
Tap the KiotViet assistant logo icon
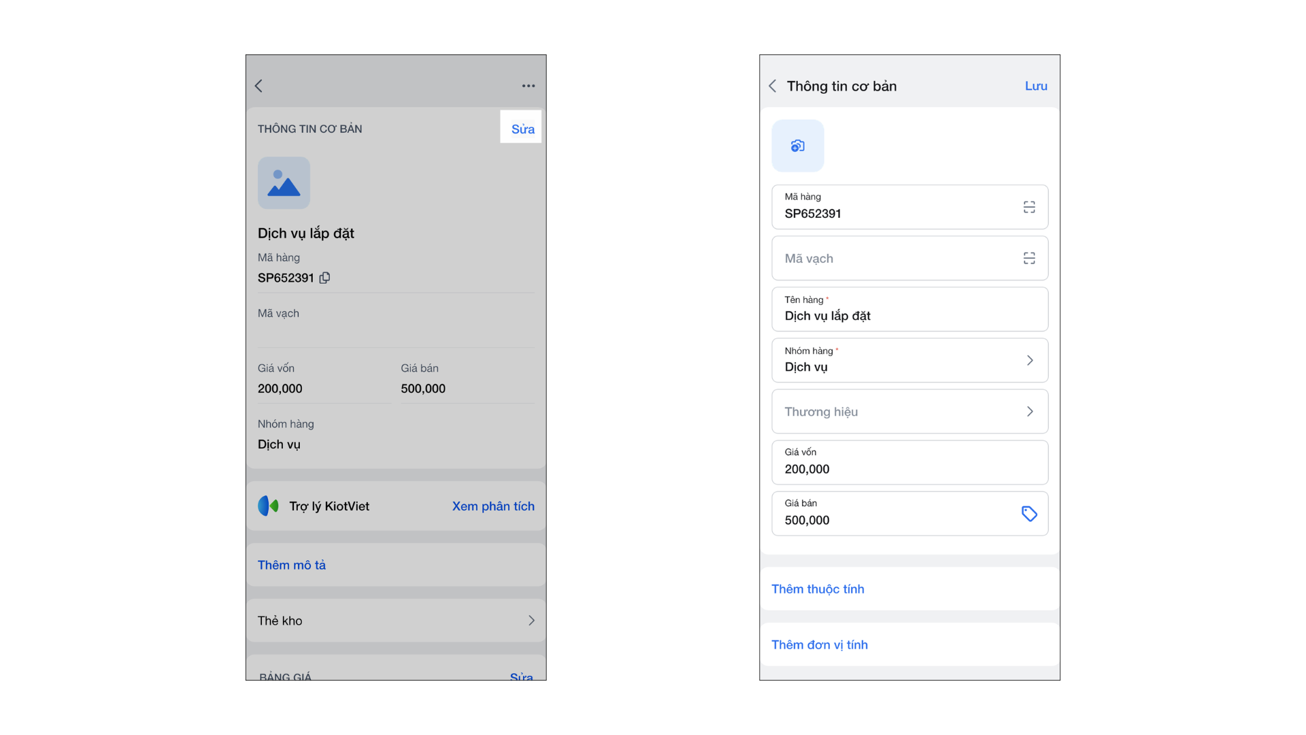(x=268, y=506)
